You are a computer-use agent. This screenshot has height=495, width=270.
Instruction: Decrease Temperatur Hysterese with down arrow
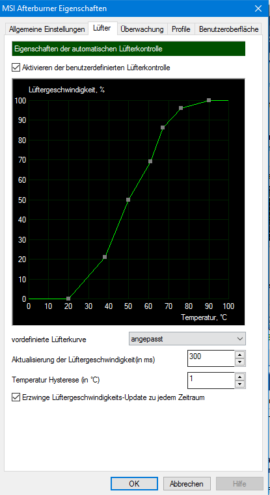tap(240, 384)
